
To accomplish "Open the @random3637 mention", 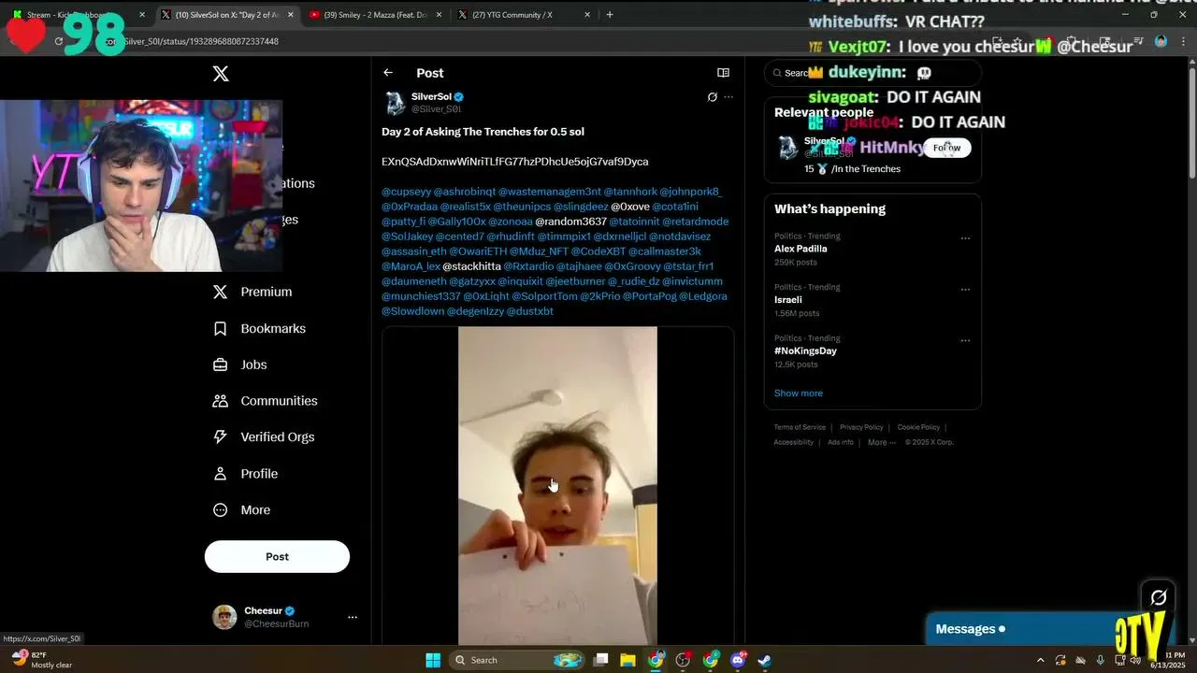I will pos(570,222).
